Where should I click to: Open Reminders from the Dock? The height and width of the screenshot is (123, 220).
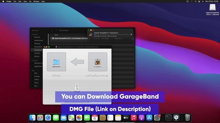coord(110,118)
